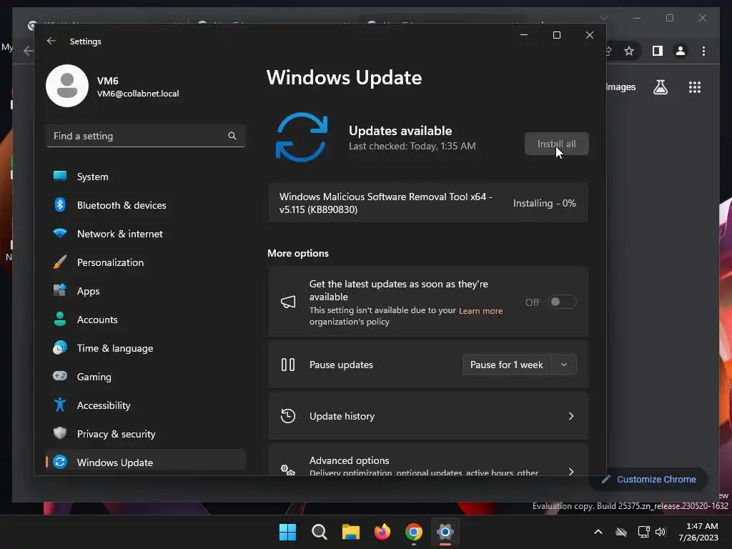Click the Time & language clock icon
Viewport: 732px width, 549px height.
click(60, 348)
